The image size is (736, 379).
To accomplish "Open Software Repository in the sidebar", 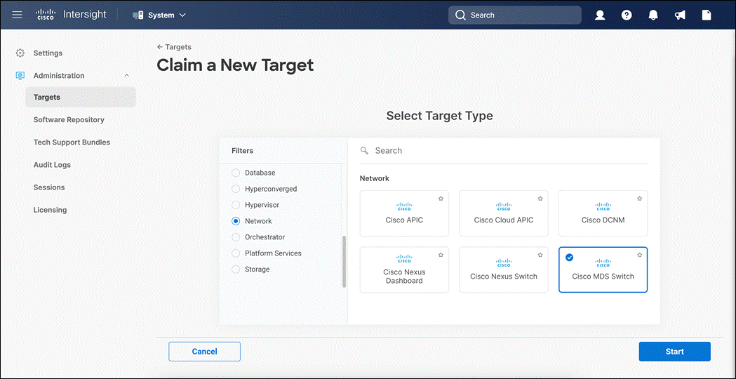I will pyautogui.click(x=69, y=120).
